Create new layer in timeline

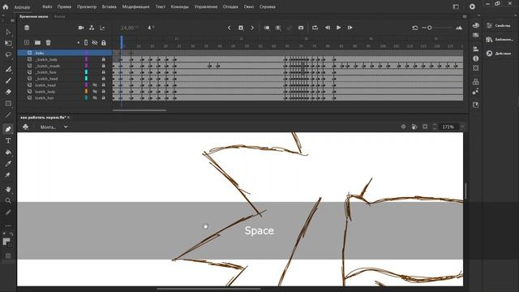[27, 42]
